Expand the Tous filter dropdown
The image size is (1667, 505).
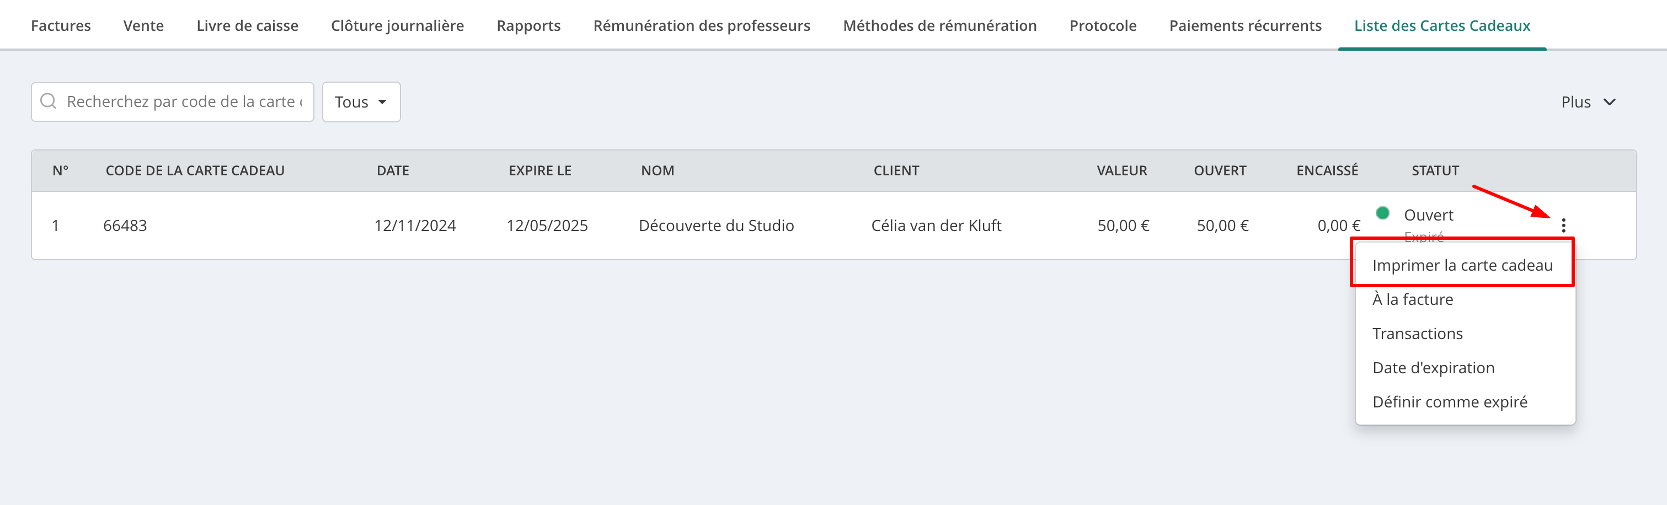point(361,101)
